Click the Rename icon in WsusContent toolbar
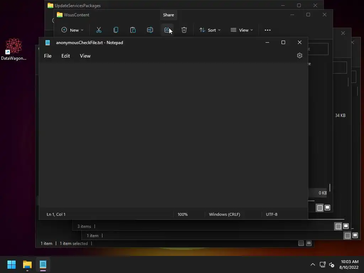The height and width of the screenshot is (273, 364). 150,30
